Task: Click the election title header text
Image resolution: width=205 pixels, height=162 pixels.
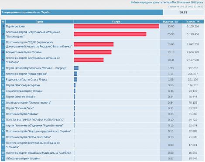Action: [167, 2]
